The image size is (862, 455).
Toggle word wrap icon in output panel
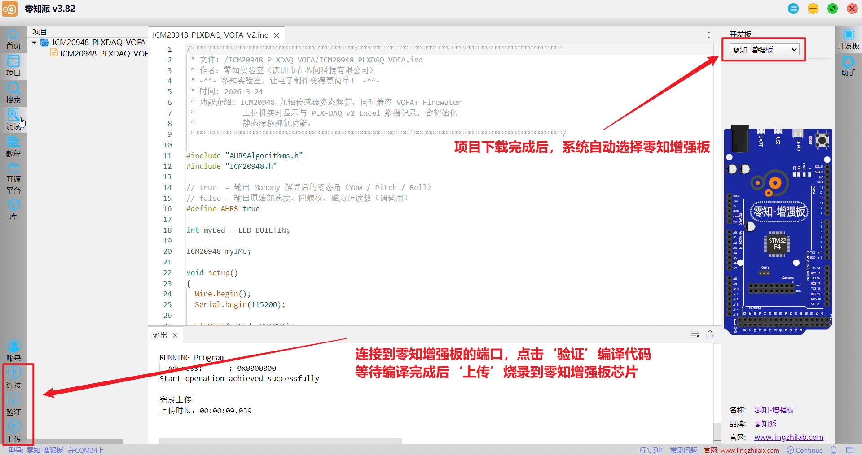(x=695, y=334)
